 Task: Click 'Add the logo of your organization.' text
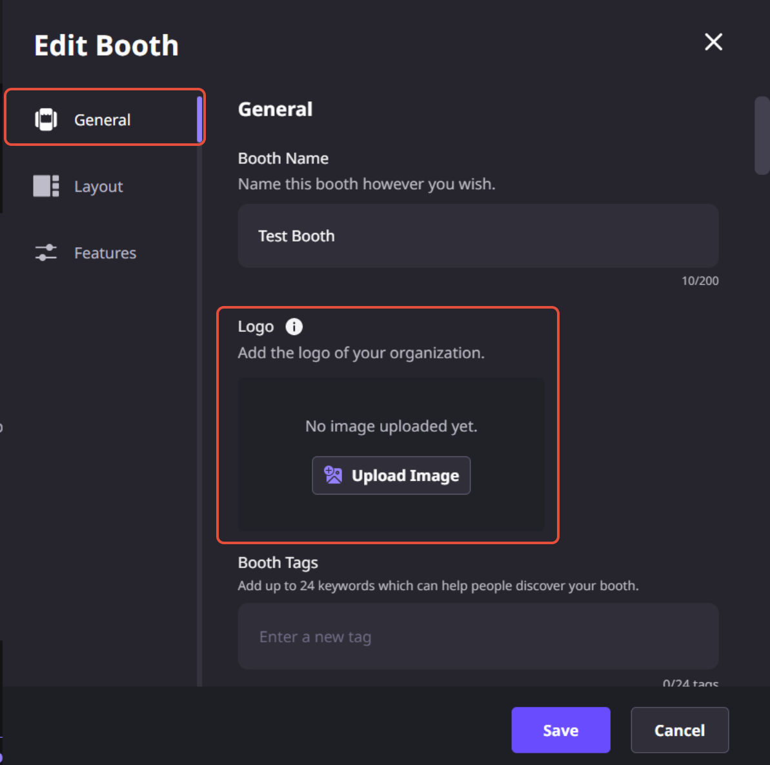point(361,352)
